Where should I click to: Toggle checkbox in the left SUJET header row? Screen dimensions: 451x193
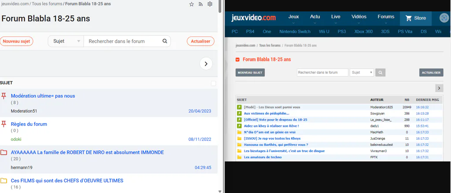click(x=213, y=83)
